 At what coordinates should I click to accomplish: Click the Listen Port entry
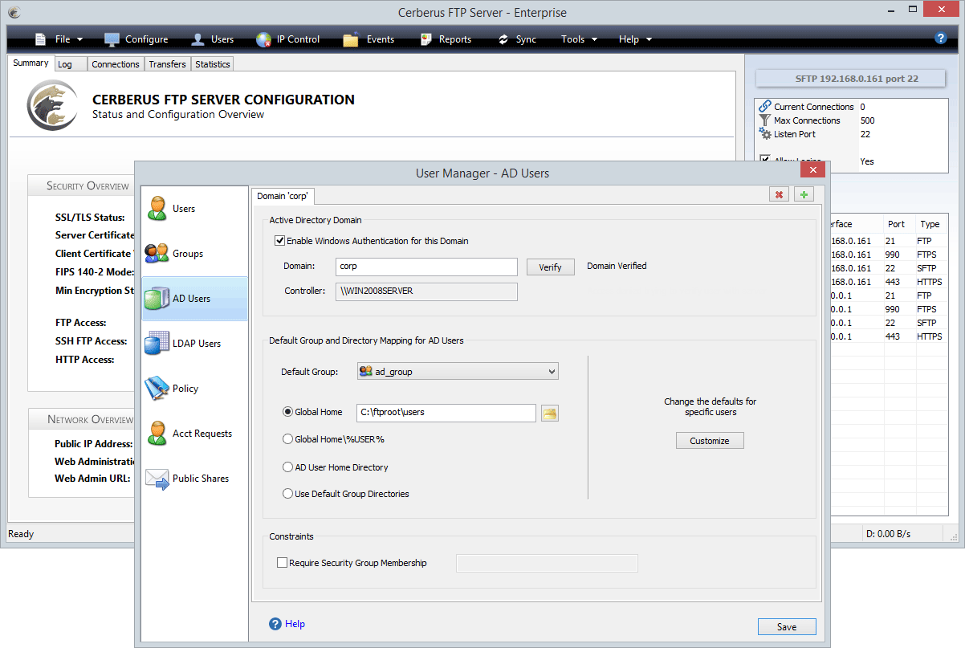[x=795, y=134]
